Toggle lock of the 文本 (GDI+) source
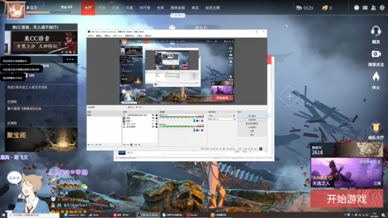The image size is (388, 218). point(156,124)
